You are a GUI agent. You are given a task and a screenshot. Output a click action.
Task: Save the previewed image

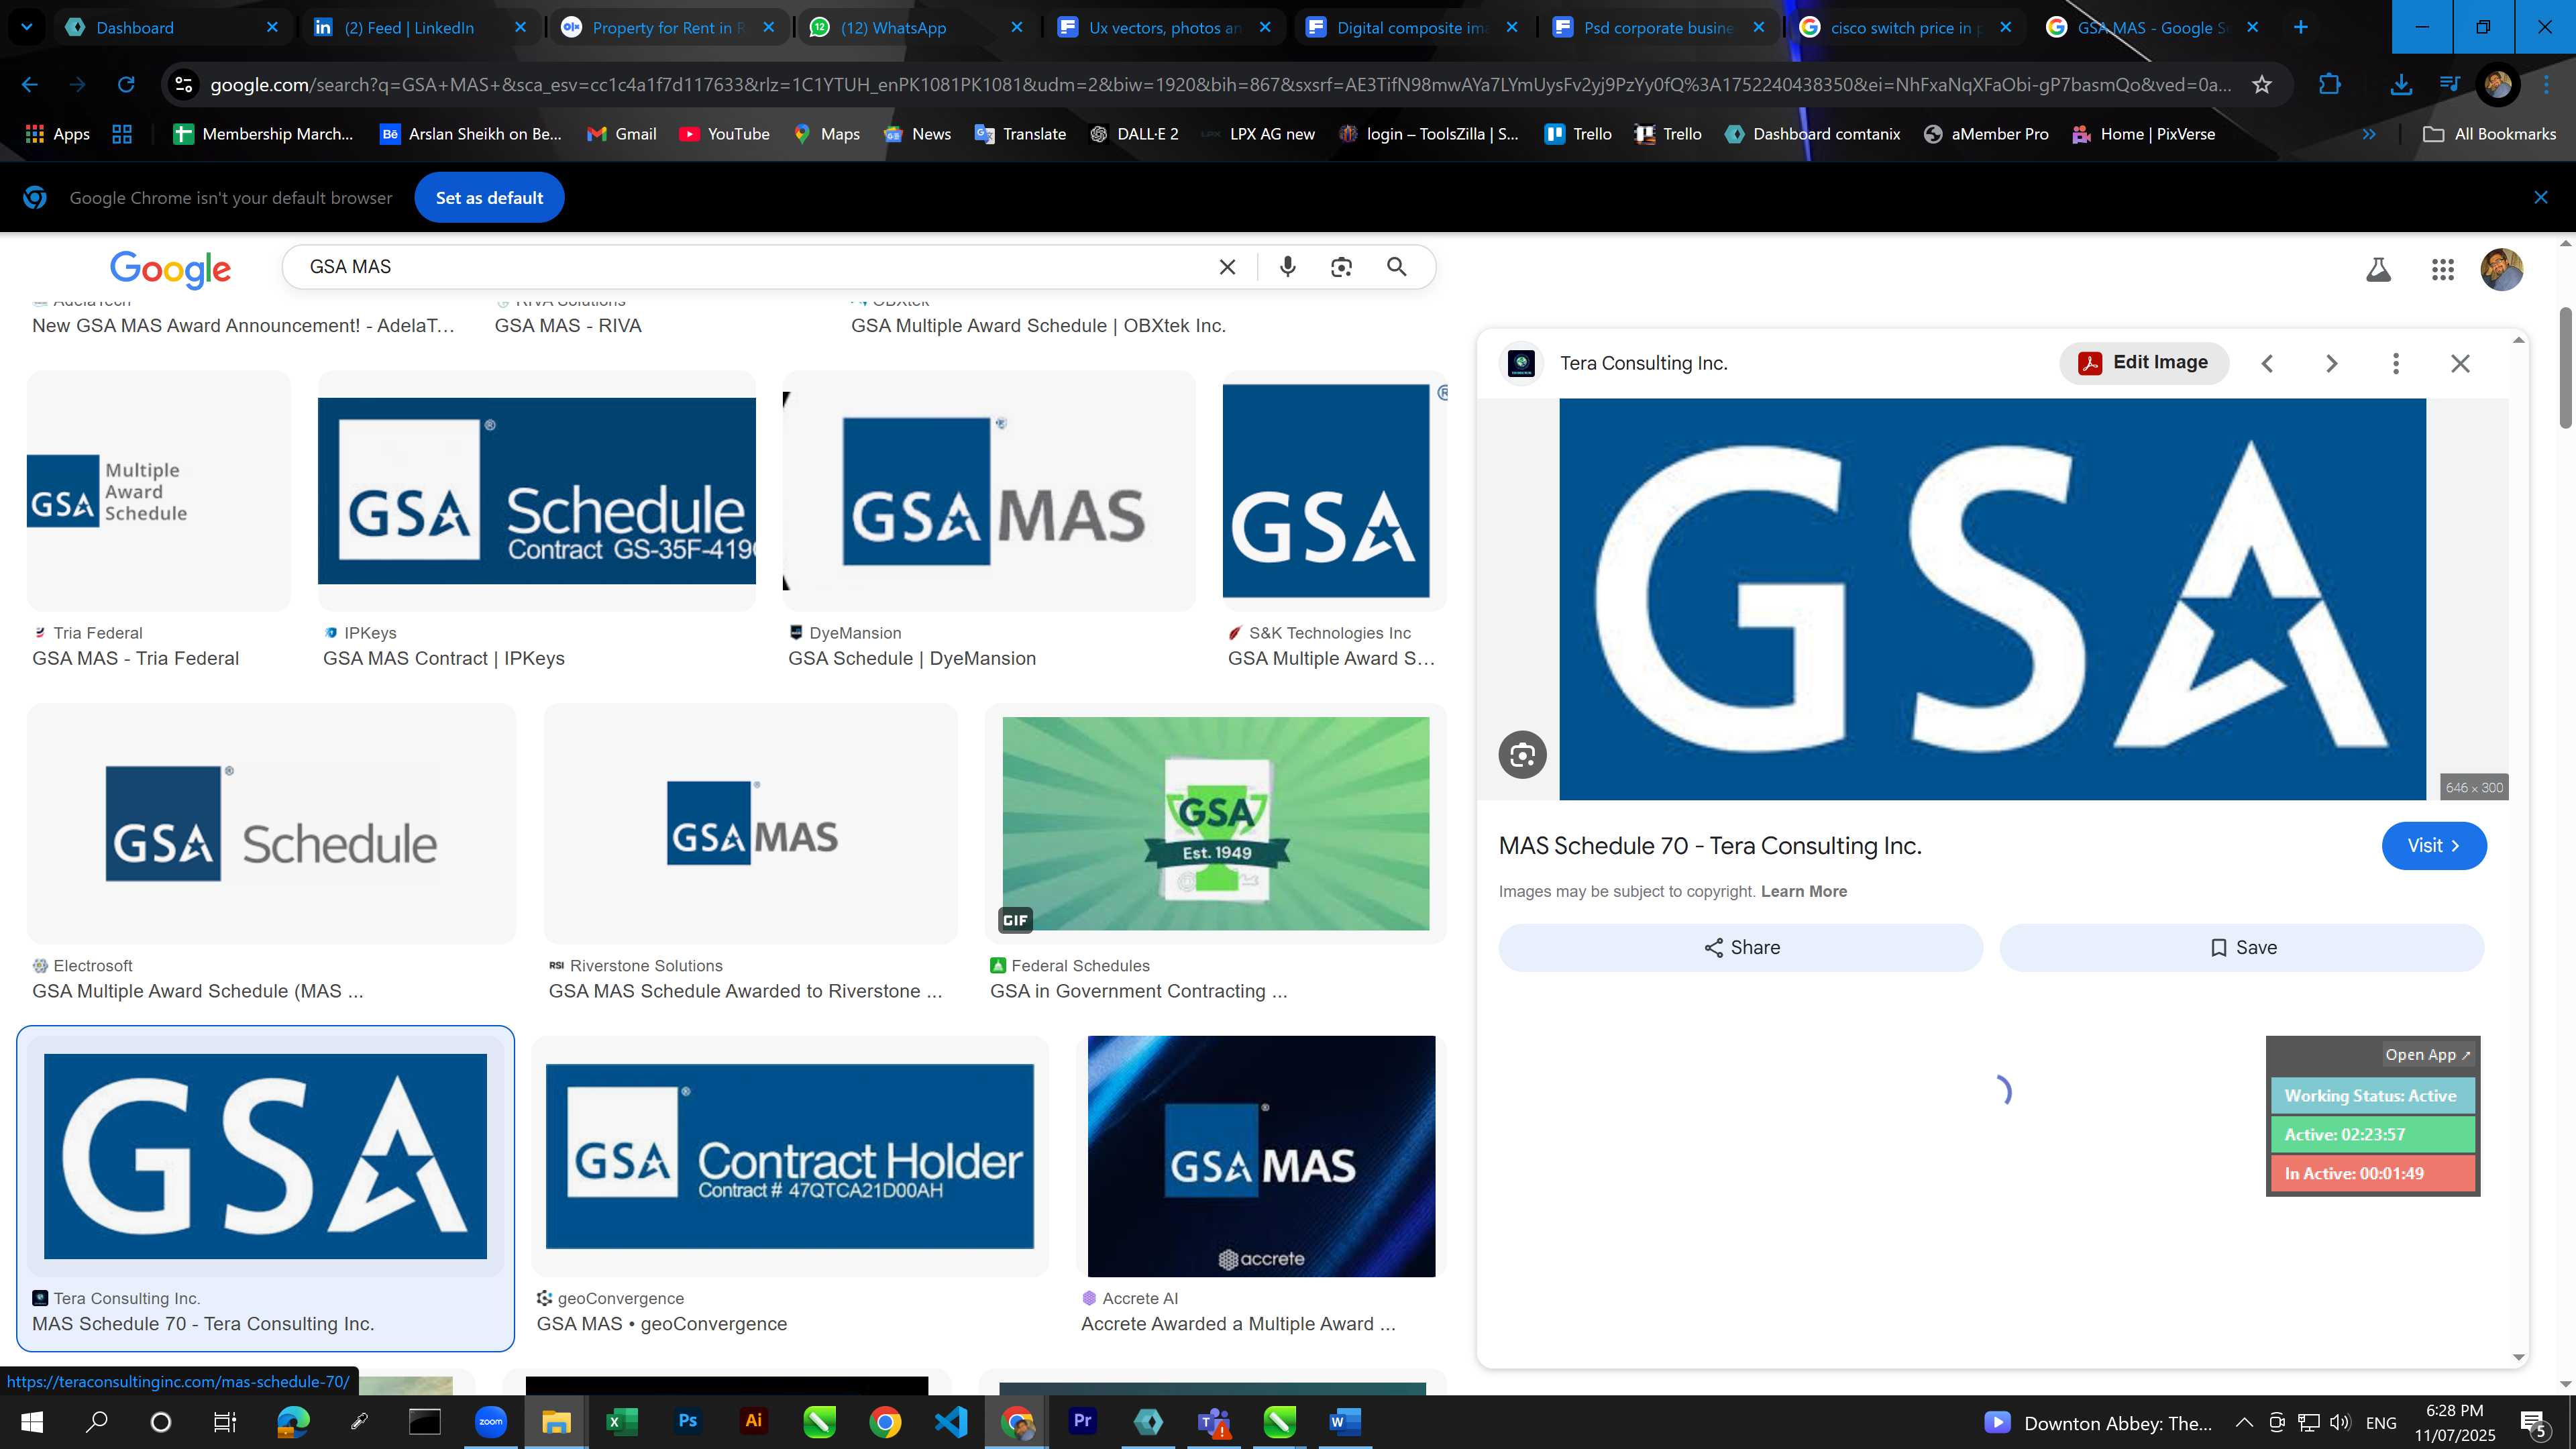pos(2242,948)
